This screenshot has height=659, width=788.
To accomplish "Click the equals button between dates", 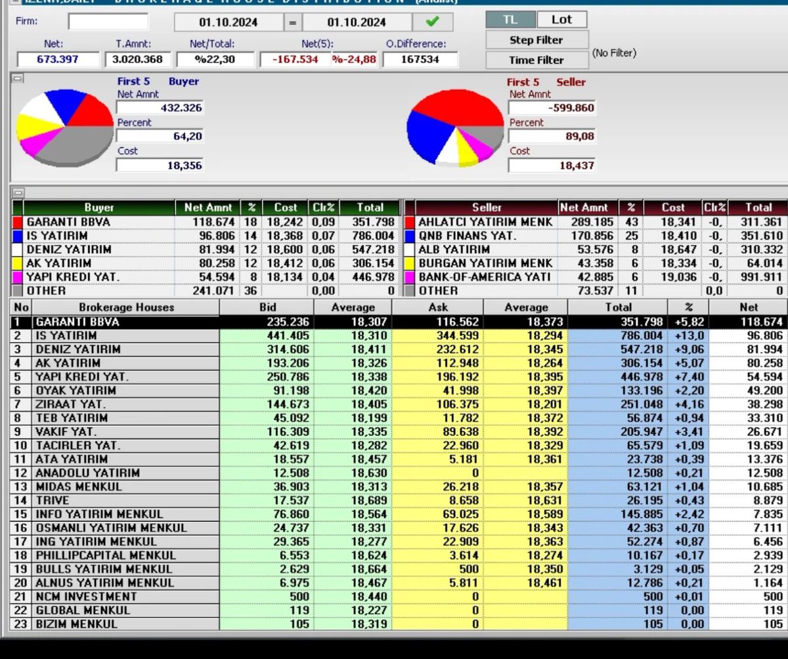I will point(293,22).
